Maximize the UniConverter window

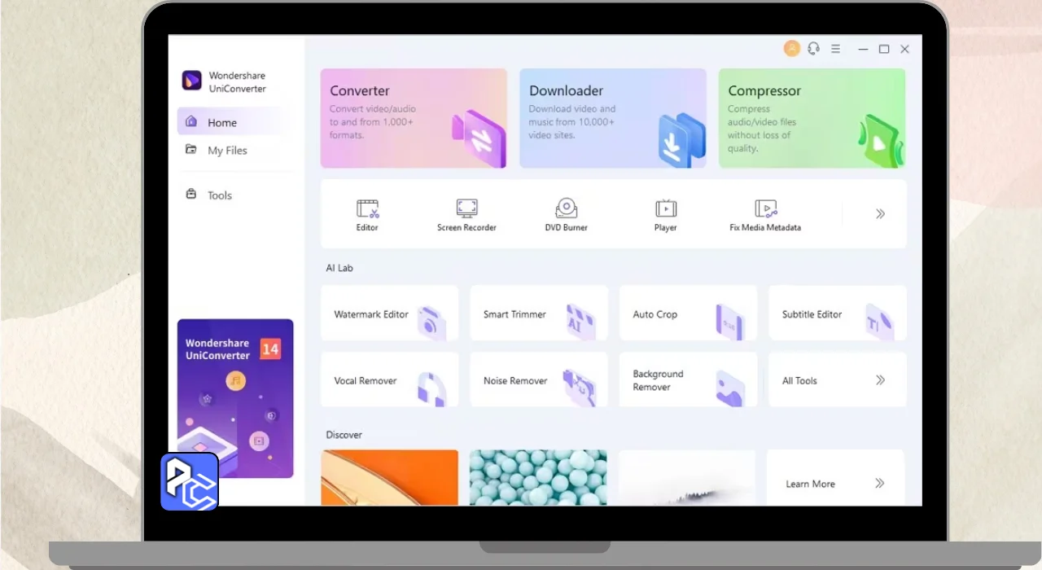click(x=884, y=49)
